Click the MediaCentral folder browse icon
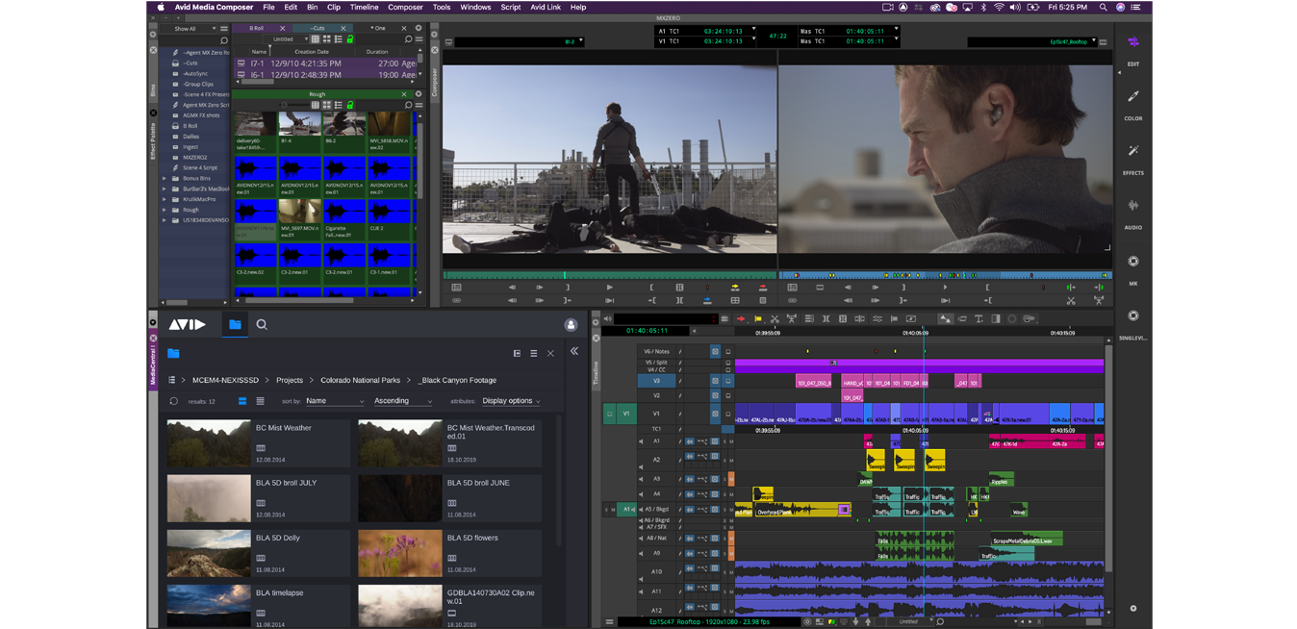The image size is (1297, 629). coord(235,325)
